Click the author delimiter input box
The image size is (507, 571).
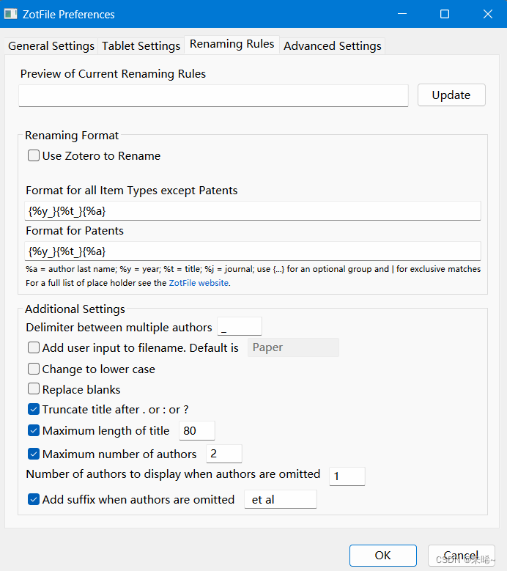[240, 327]
